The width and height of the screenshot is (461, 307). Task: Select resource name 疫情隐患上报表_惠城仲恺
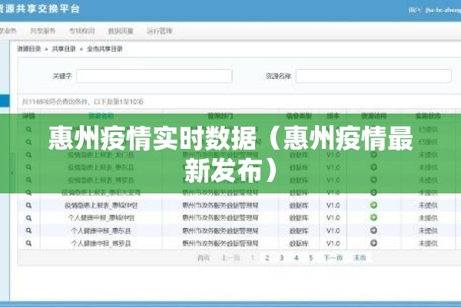[101, 206]
